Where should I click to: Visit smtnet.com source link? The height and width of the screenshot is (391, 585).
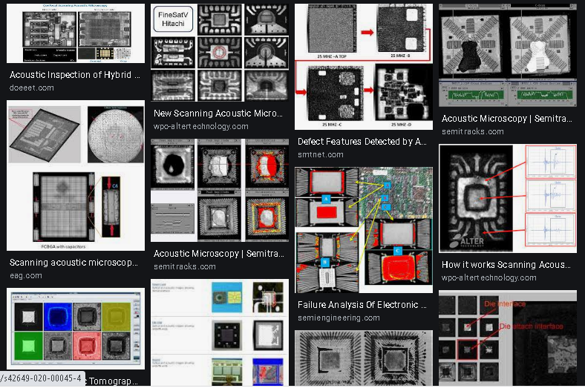[x=321, y=154]
